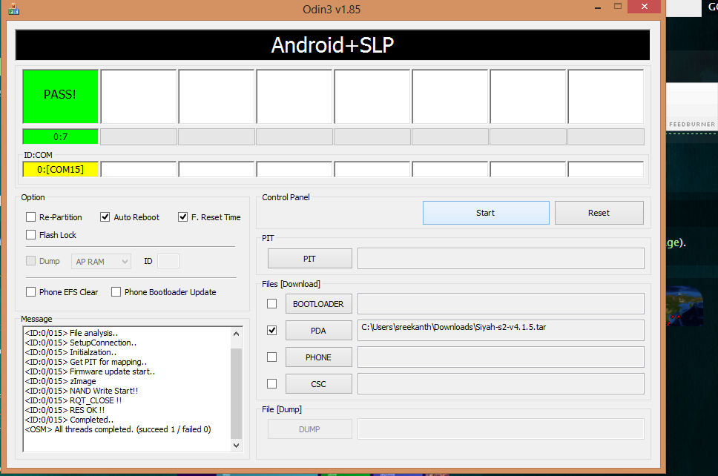Click scroll-up arrow in Message log
The image size is (718, 476).
click(x=237, y=334)
